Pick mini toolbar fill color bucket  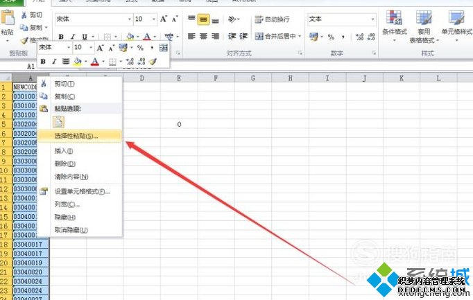point(77,62)
